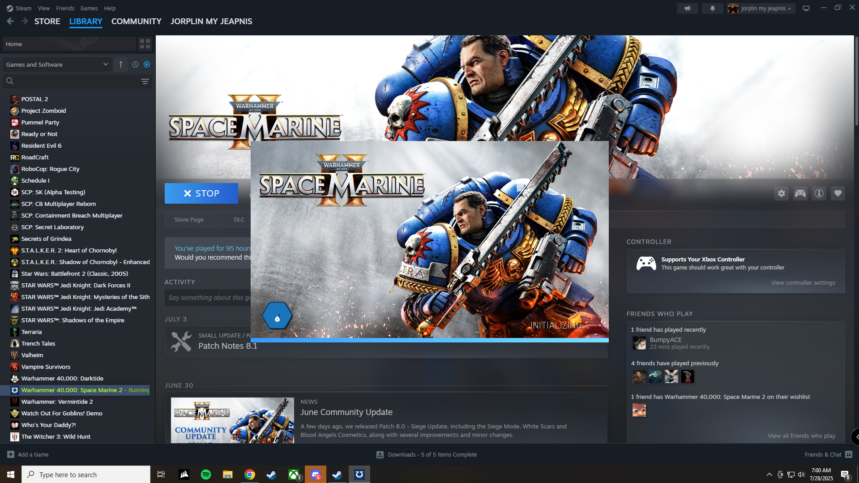The image size is (859, 483).
Task: Open the game settings gear icon
Action: pyautogui.click(x=782, y=193)
